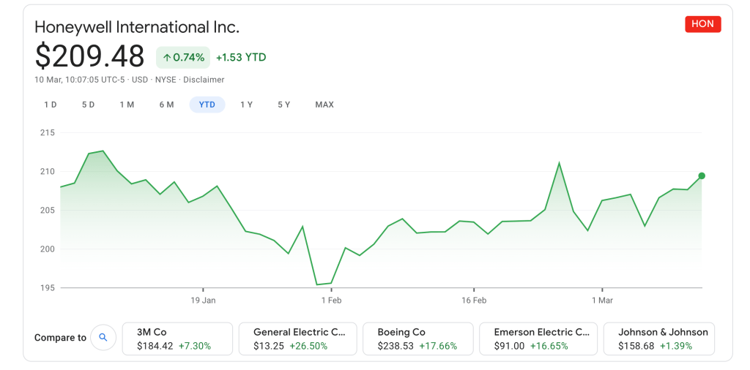This screenshot has width=750, height=370.
Task: Click the 1 Feb date label on axis
Action: [331, 300]
